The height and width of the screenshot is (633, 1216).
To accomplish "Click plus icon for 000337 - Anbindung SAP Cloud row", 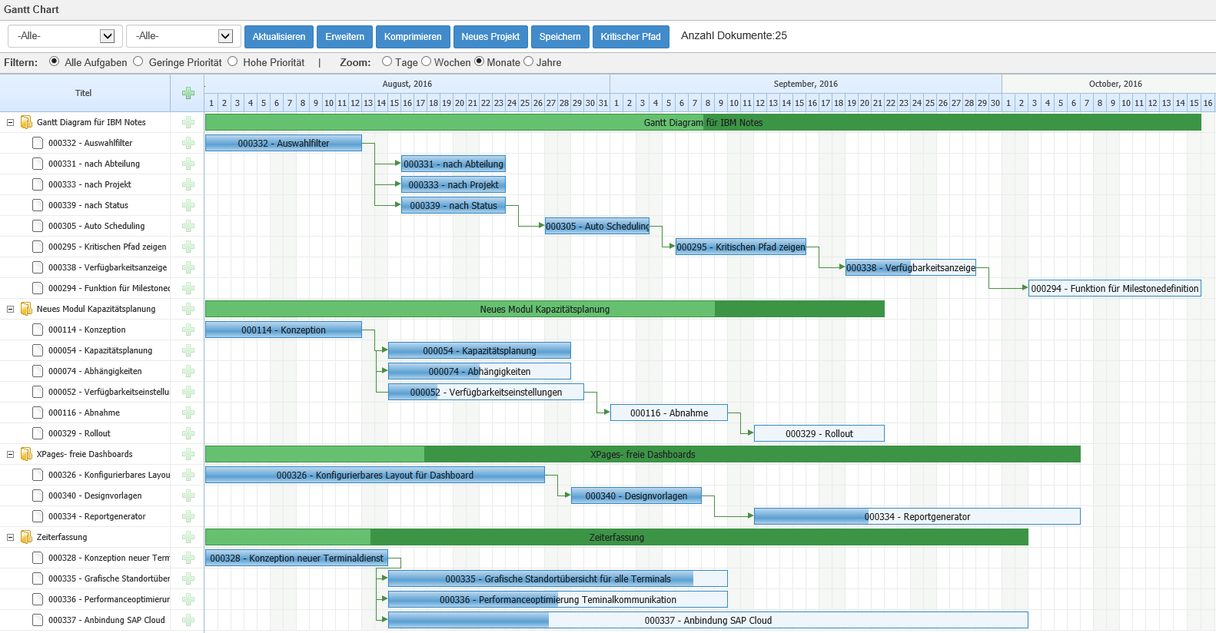I will (x=188, y=620).
